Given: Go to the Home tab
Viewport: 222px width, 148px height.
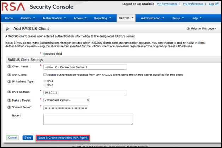Looking at the screenshot, I should pyautogui.click(x=9, y=18).
